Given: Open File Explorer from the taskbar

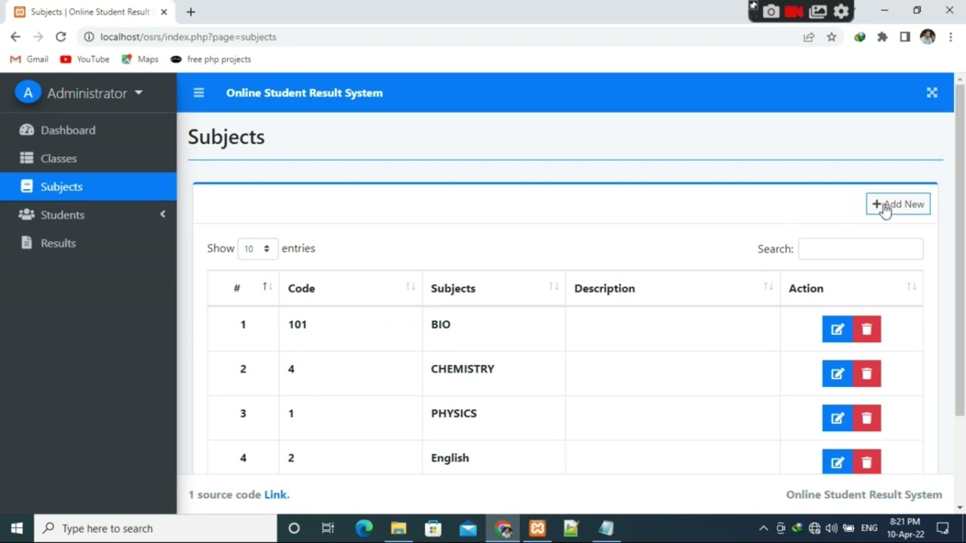Looking at the screenshot, I should (x=398, y=529).
